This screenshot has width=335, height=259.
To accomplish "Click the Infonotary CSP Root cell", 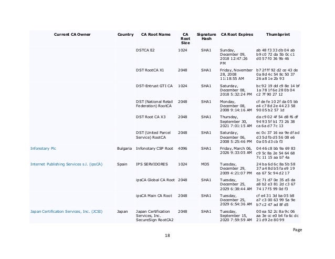I will 154,148.
